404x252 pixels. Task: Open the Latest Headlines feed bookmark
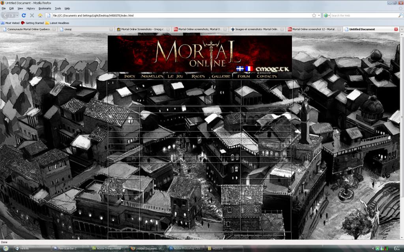[57, 23]
